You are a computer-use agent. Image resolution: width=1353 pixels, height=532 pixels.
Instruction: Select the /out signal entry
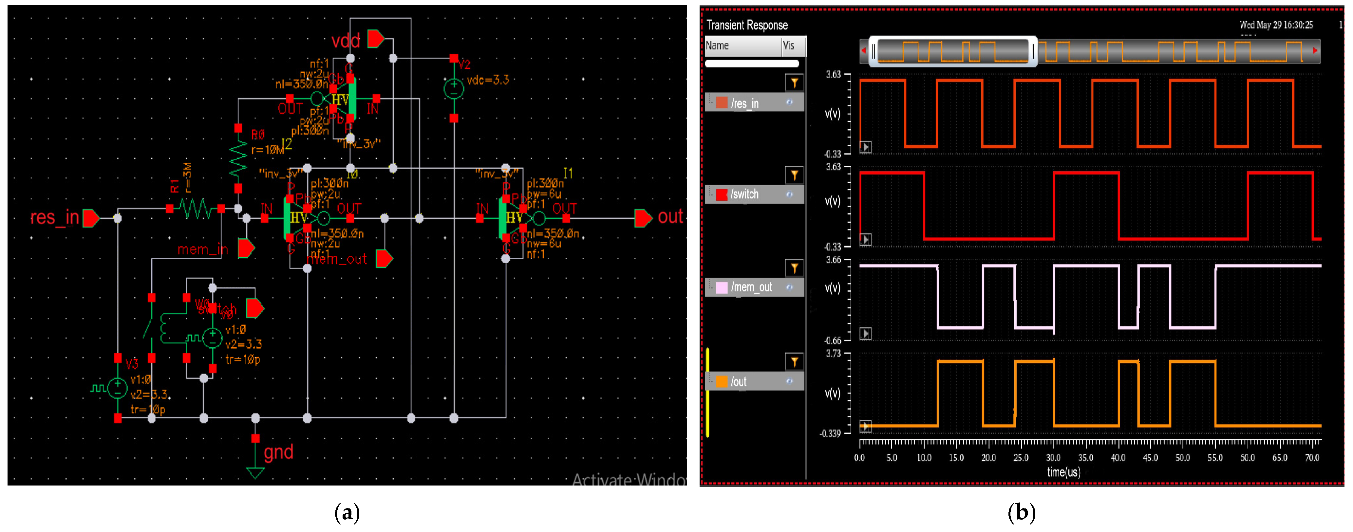pos(739,382)
